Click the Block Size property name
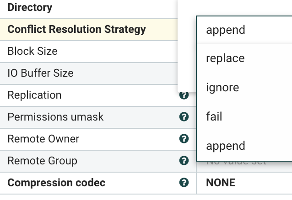 pyautogui.click(x=32, y=51)
